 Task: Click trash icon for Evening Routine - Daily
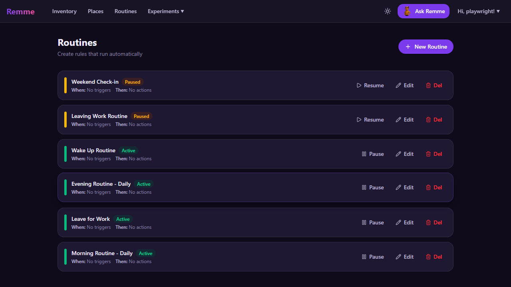(x=428, y=187)
